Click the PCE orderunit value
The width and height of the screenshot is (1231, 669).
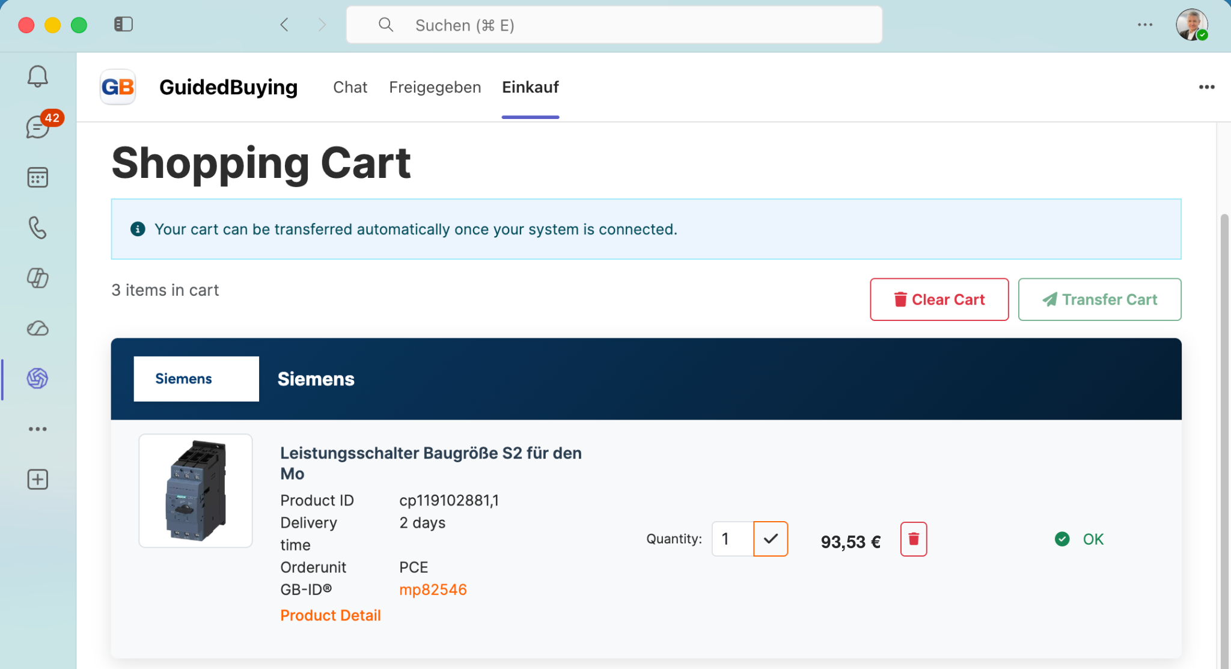click(x=414, y=567)
